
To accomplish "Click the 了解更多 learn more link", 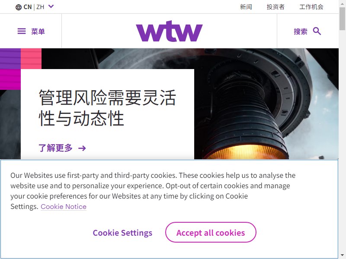I will 56,148.
